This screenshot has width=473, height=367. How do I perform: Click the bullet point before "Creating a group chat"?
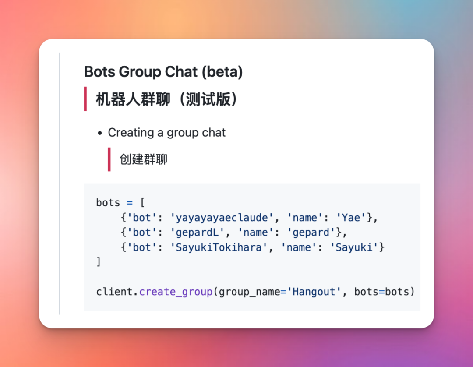[100, 133]
